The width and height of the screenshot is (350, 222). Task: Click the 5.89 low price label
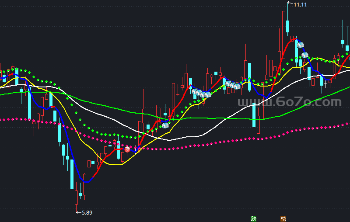point(86,213)
